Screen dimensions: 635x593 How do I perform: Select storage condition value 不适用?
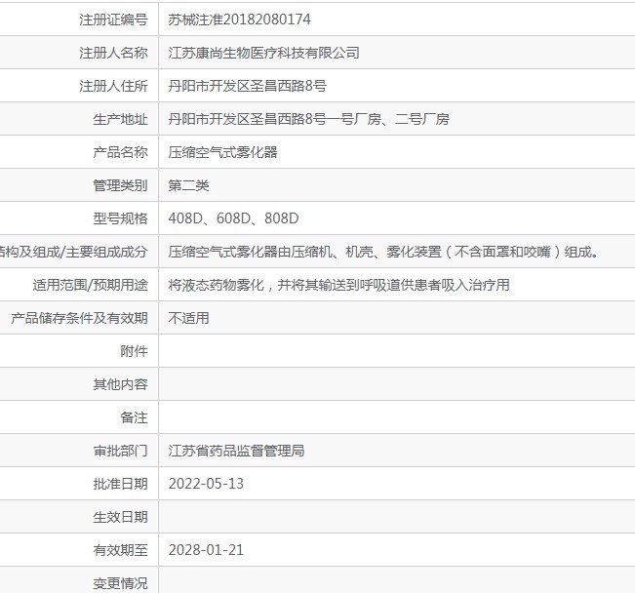point(188,318)
